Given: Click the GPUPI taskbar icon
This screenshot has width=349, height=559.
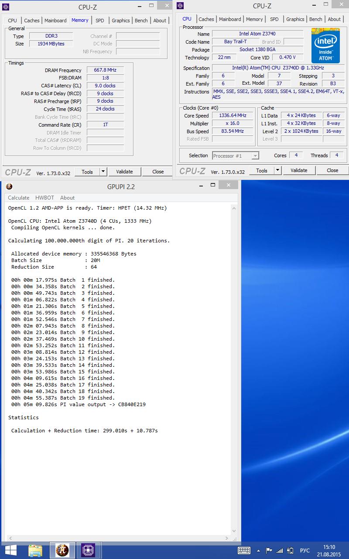Looking at the screenshot, I should tap(62, 550).
